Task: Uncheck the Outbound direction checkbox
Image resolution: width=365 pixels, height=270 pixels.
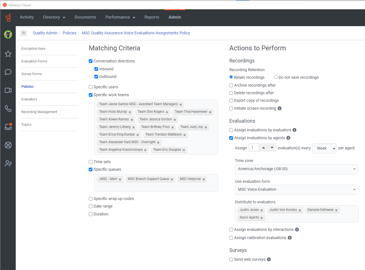Action: (x=96, y=77)
